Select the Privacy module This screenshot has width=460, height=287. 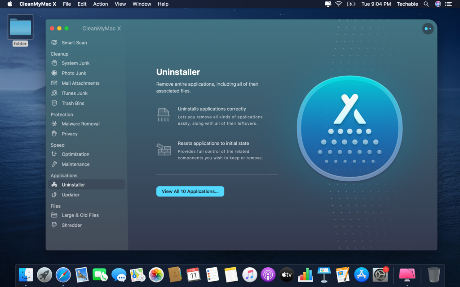pos(70,134)
